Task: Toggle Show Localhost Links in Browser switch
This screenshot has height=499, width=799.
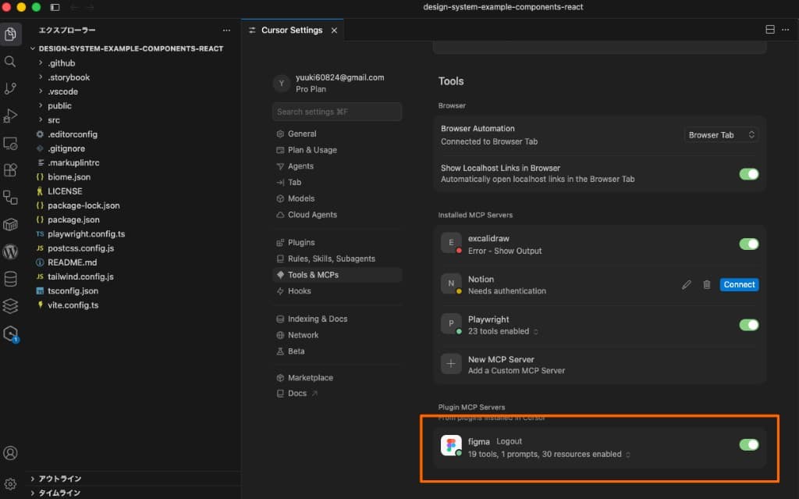Action: pyautogui.click(x=749, y=174)
